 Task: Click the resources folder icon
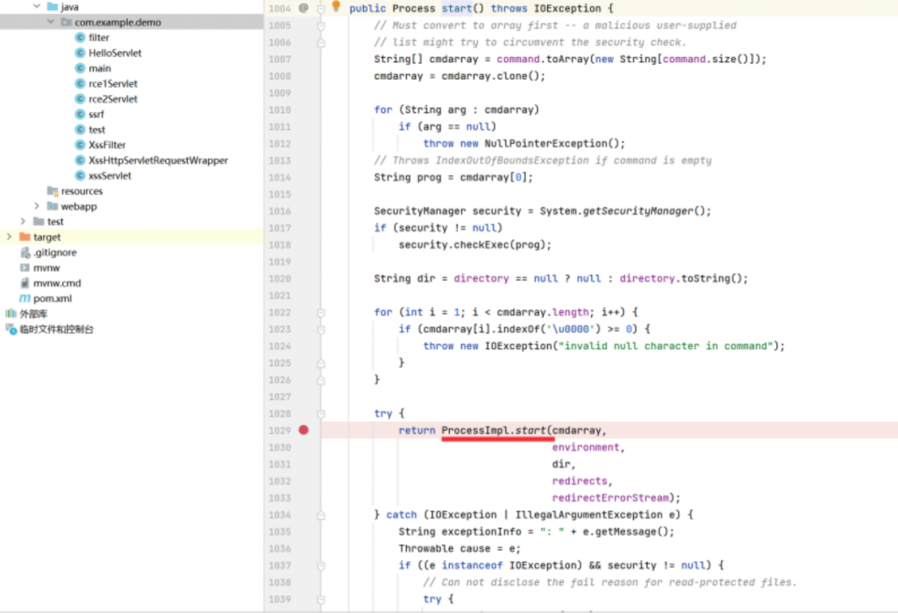53,191
